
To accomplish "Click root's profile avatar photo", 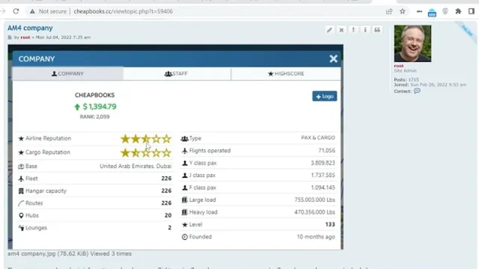I will 412,43.
